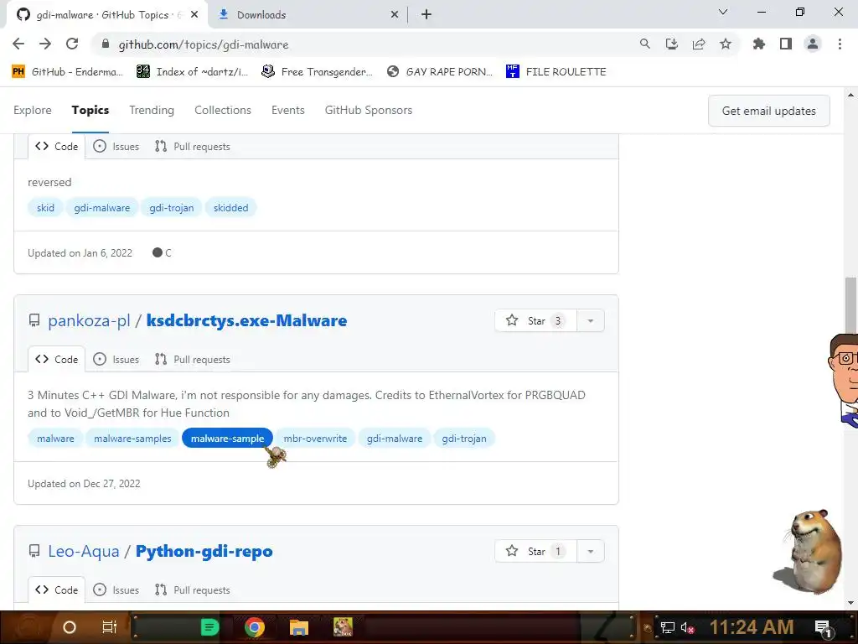The height and width of the screenshot is (644, 858).
Task: Open Issues tab of ksdcbrctys.exe-Malware
Action: click(x=116, y=359)
